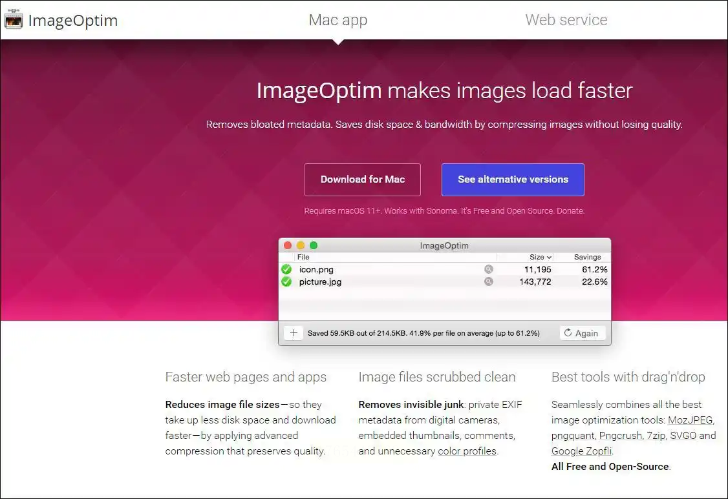Open the Pngcrush link
The image size is (728, 499).
(620, 436)
